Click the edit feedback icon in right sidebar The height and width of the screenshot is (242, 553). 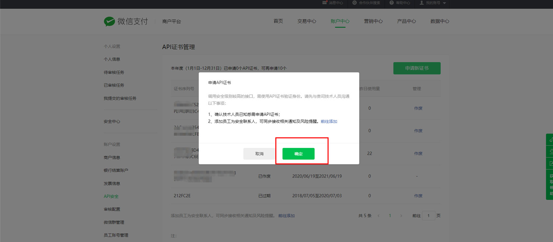(550, 163)
